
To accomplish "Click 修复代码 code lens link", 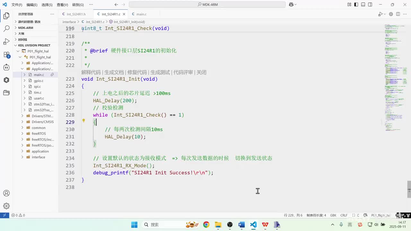I will tap(137, 73).
